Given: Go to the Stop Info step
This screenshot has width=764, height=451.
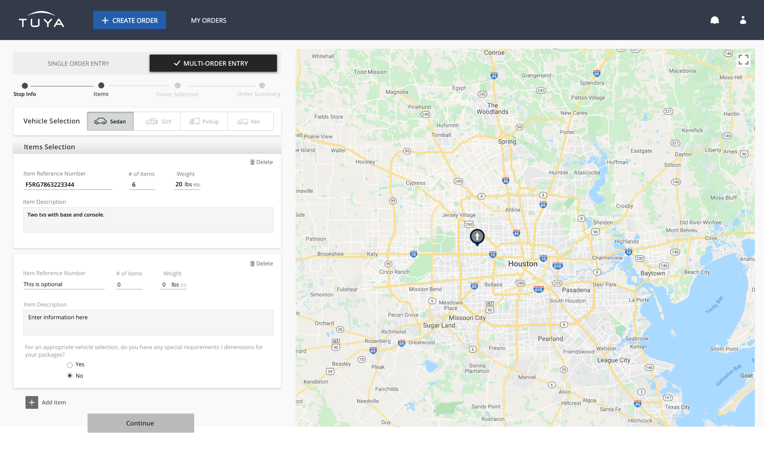Looking at the screenshot, I should [25, 89].
